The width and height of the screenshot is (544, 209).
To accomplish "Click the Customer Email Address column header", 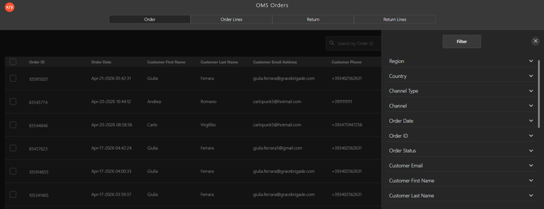I will 275,62.
